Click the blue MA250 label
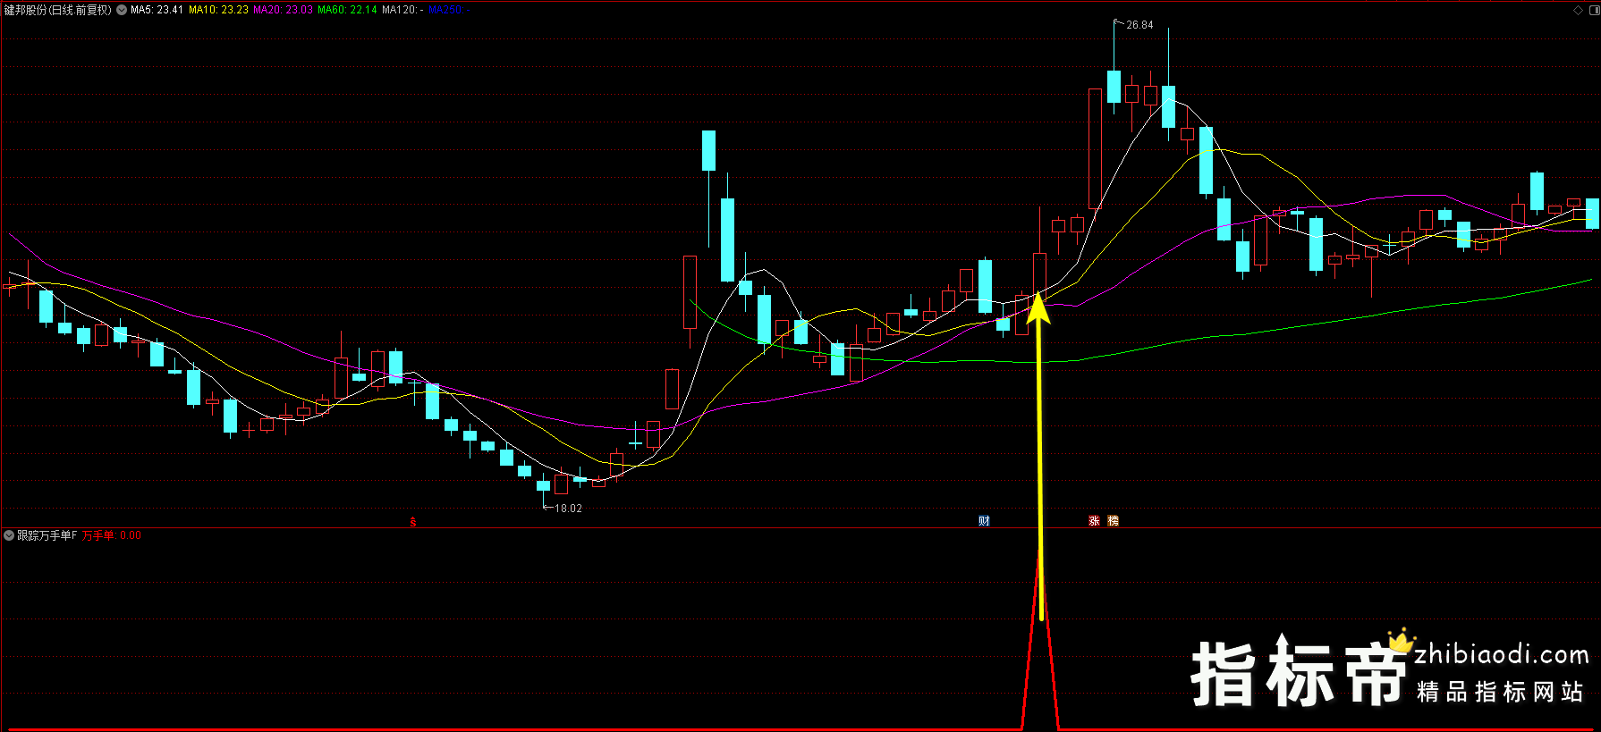The width and height of the screenshot is (1601, 732). (445, 10)
